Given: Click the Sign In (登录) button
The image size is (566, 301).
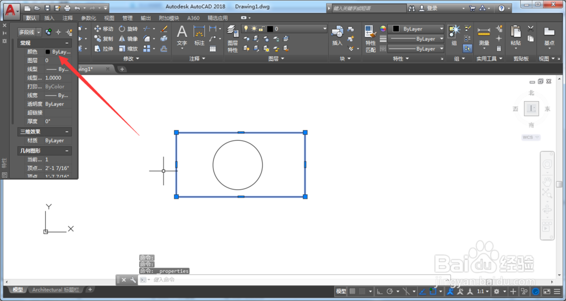Looking at the screenshot, I should pos(428,8).
